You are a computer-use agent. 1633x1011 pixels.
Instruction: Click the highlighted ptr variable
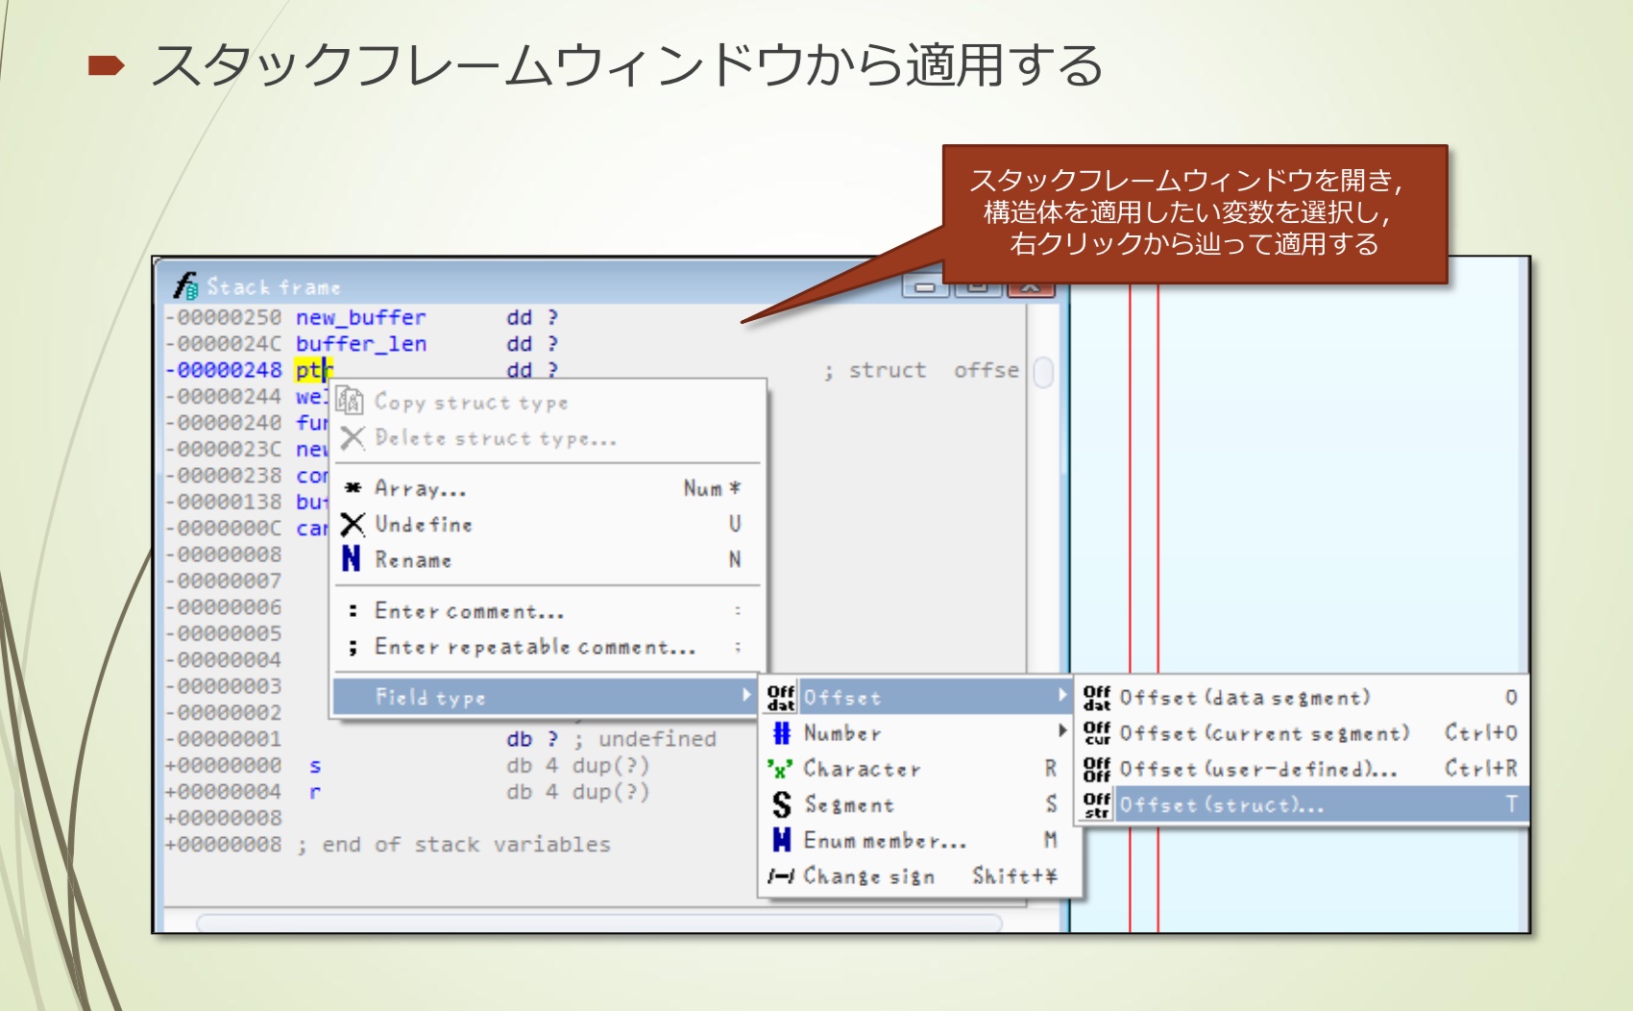coord(312,370)
